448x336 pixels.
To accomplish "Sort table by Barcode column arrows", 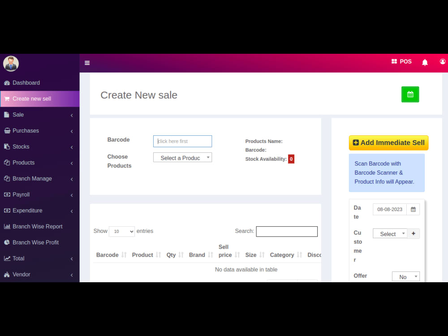I will pos(124,255).
